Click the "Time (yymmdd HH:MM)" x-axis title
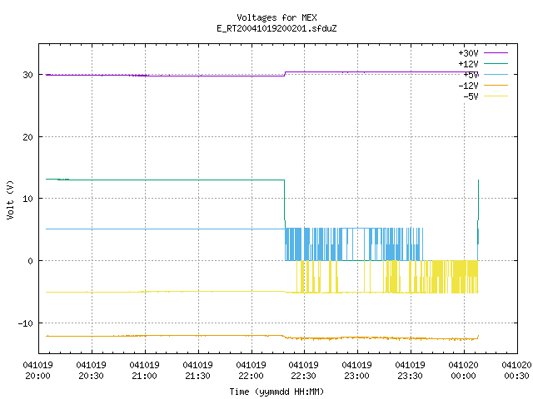 point(276,392)
